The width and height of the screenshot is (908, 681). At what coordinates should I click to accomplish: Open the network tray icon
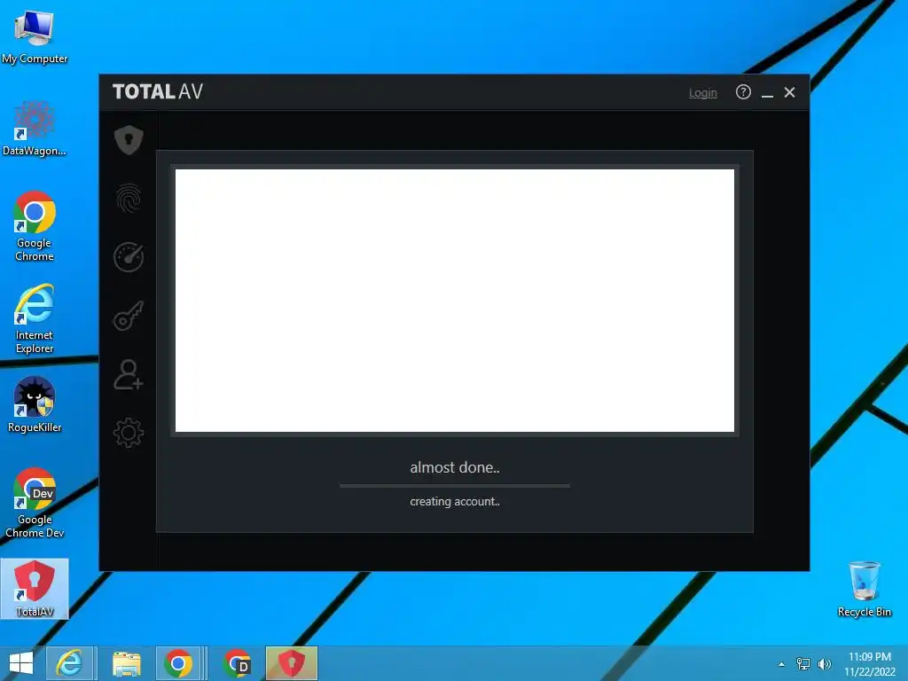click(x=803, y=663)
